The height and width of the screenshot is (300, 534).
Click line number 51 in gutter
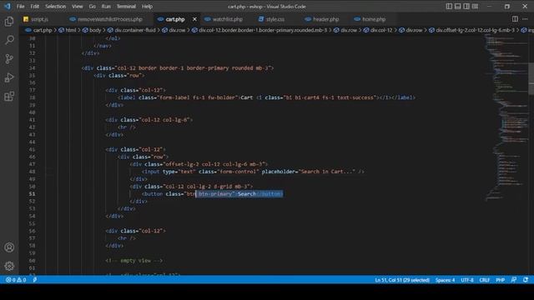click(x=32, y=194)
